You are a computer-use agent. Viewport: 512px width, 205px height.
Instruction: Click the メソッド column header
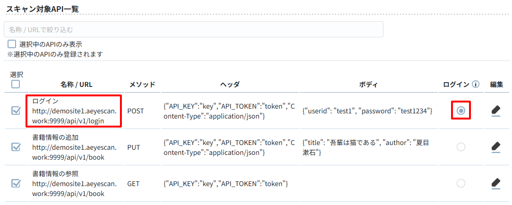click(x=142, y=85)
